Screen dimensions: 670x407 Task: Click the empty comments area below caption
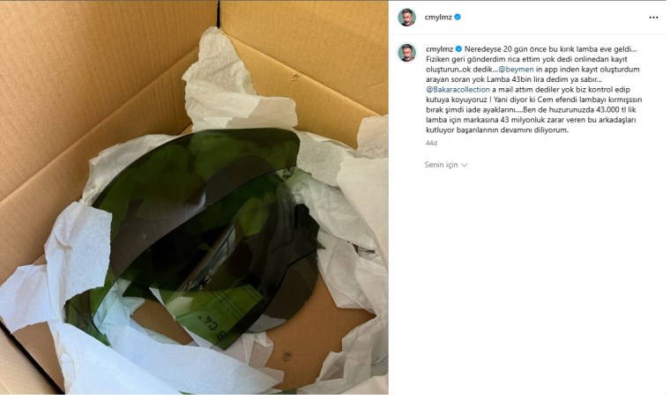click(x=530, y=277)
